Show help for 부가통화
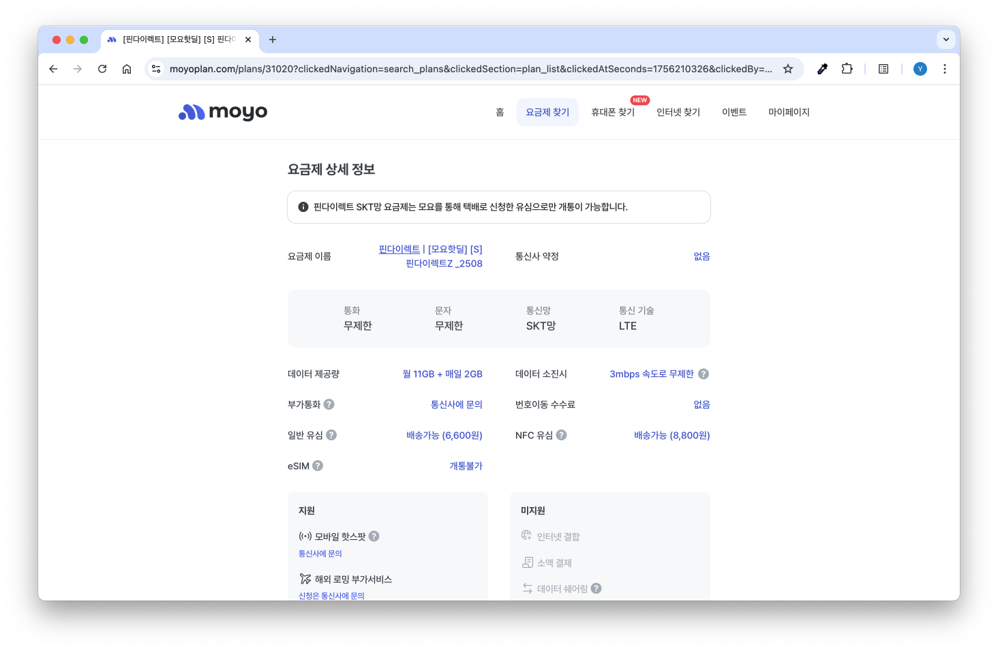 coord(329,404)
